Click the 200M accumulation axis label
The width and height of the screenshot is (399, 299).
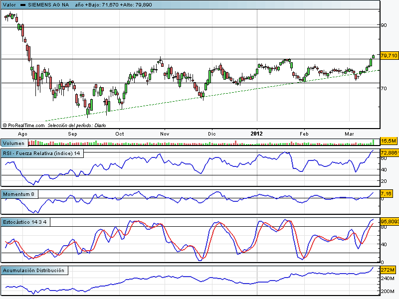pyautogui.click(x=388, y=291)
